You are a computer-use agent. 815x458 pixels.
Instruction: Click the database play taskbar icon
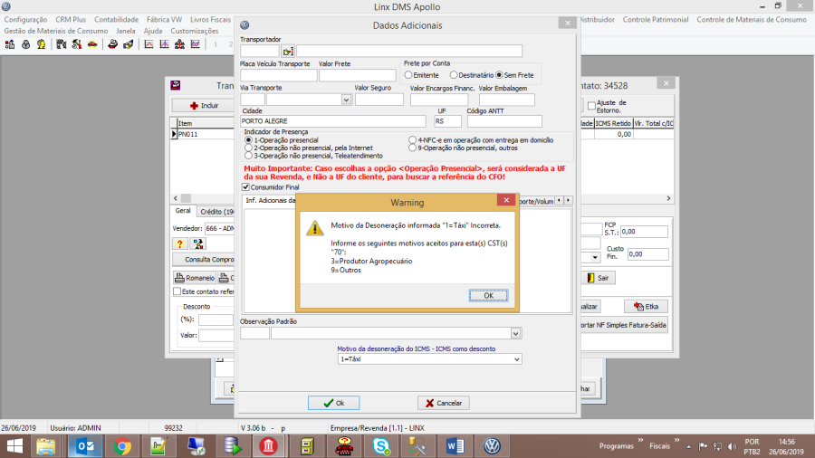(233, 446)
